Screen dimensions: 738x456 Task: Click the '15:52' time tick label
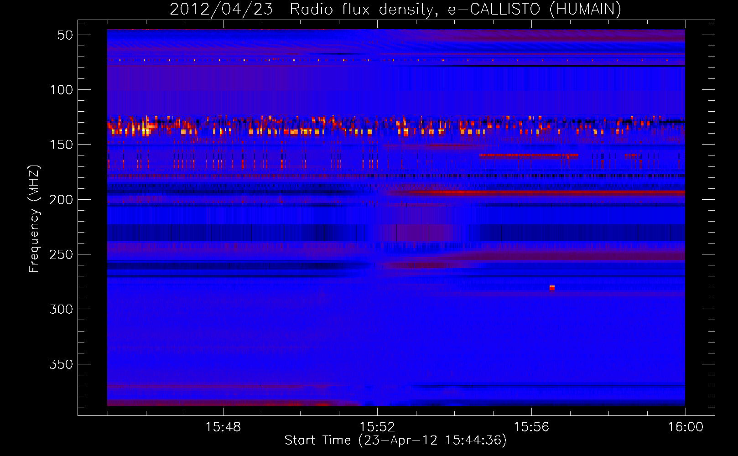(x=377, y=427)
